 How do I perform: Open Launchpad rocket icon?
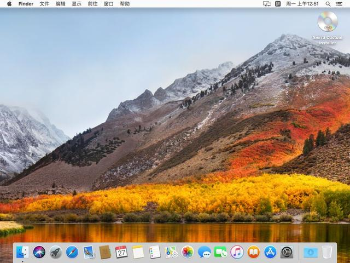click(56, 252)
